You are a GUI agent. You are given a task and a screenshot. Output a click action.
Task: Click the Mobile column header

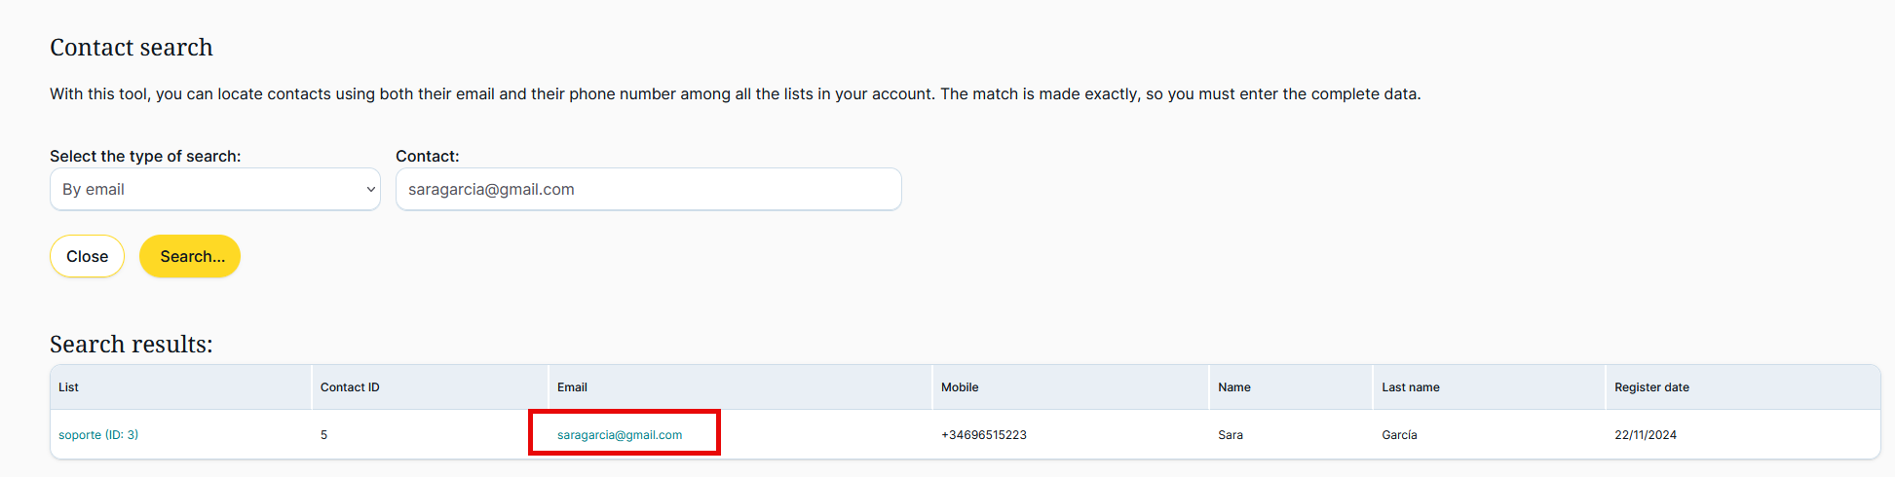click(x=960, y=387)
